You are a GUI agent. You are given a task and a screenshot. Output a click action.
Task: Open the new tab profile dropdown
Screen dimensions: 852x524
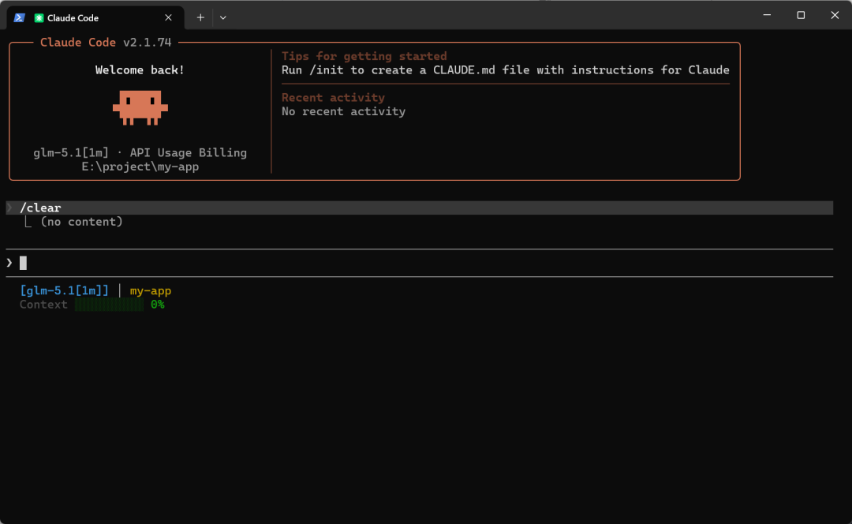(x=222, y=18)
